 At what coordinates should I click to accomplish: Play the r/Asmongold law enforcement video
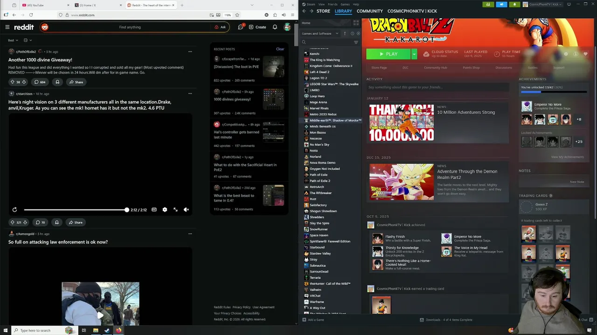pos(100,315)
